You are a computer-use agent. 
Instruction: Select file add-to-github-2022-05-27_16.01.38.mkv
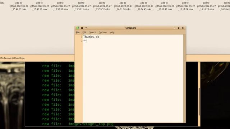click(123, 6)
